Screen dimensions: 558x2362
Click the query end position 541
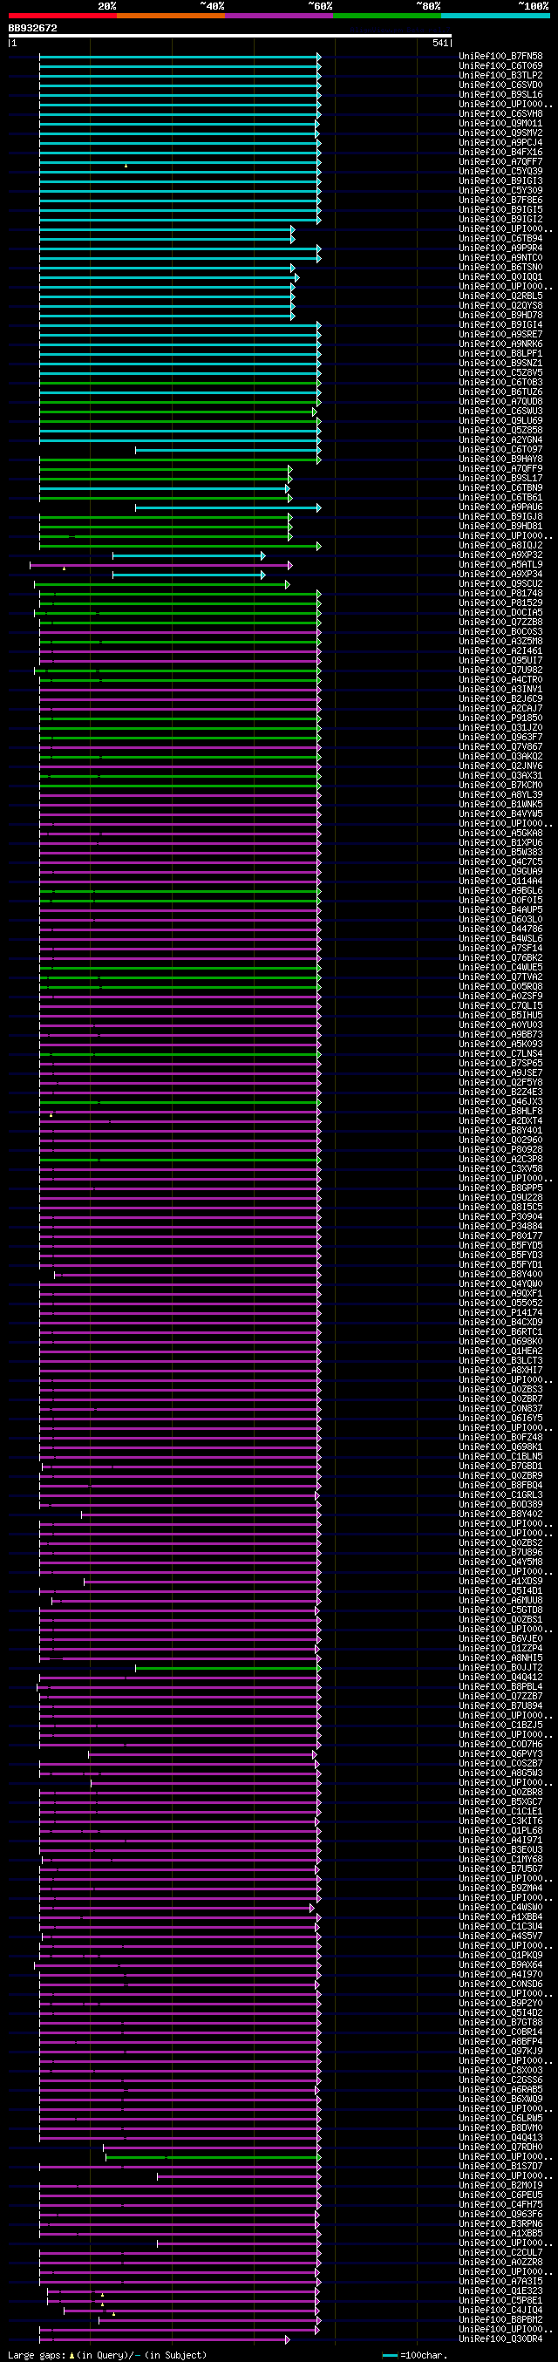[x=440, y=43]
